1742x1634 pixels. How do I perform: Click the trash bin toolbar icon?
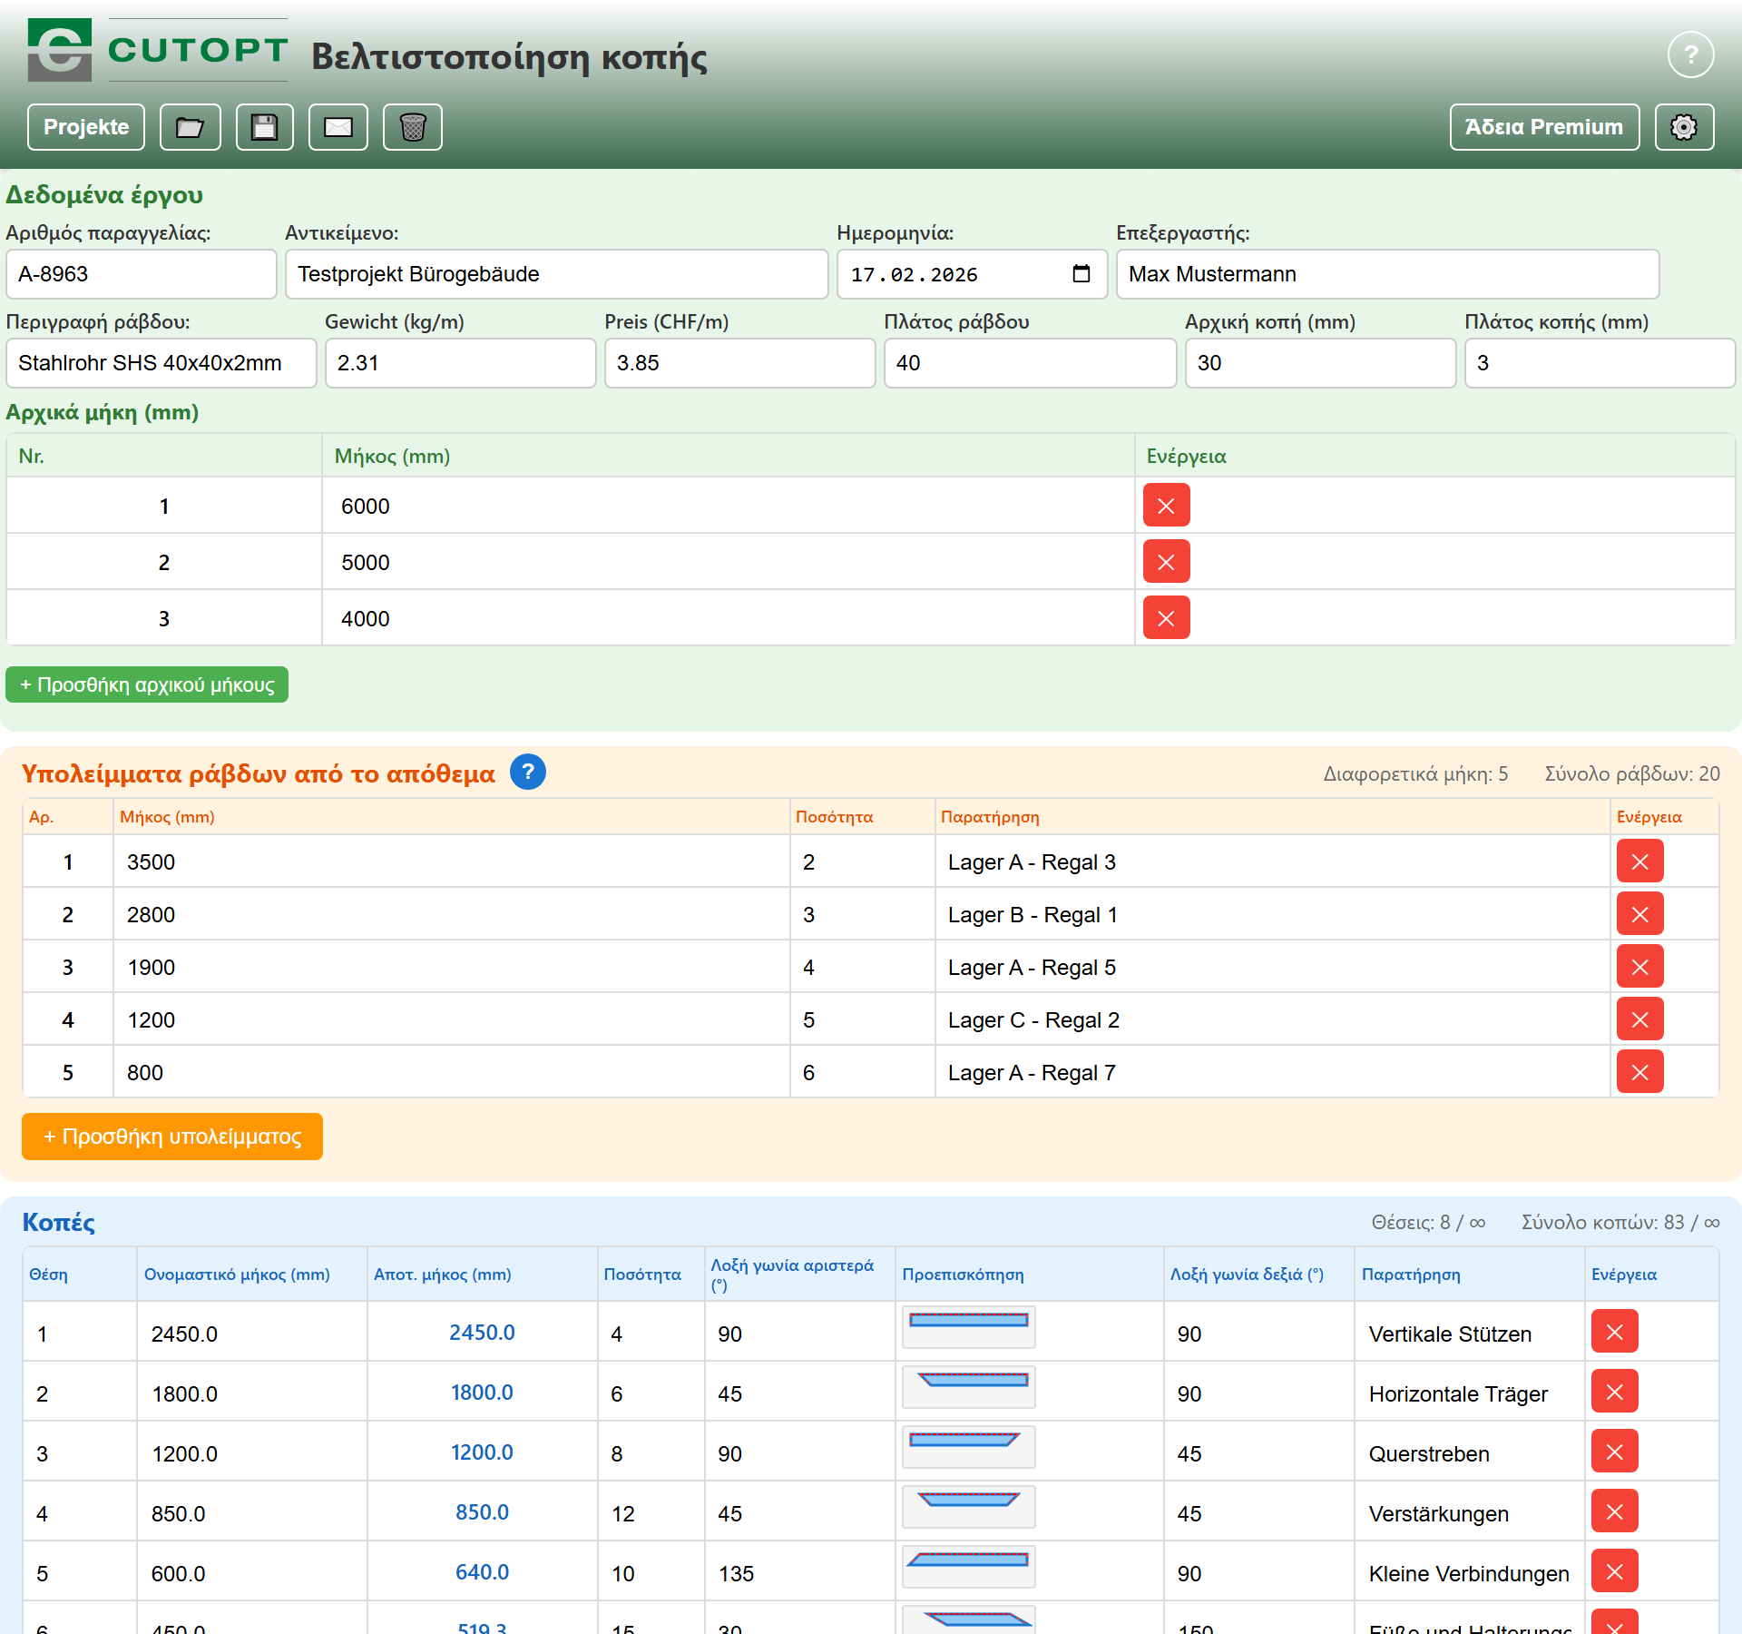point(413,127)
